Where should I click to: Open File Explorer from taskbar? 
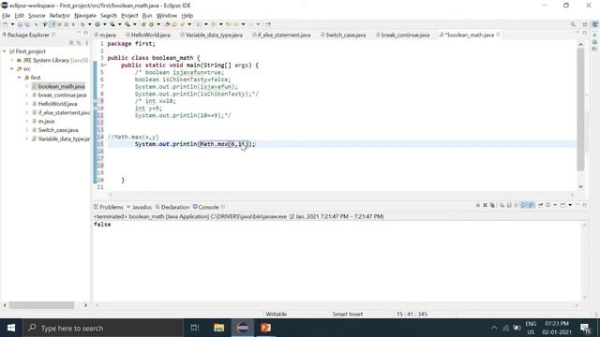tap(218, 328)
